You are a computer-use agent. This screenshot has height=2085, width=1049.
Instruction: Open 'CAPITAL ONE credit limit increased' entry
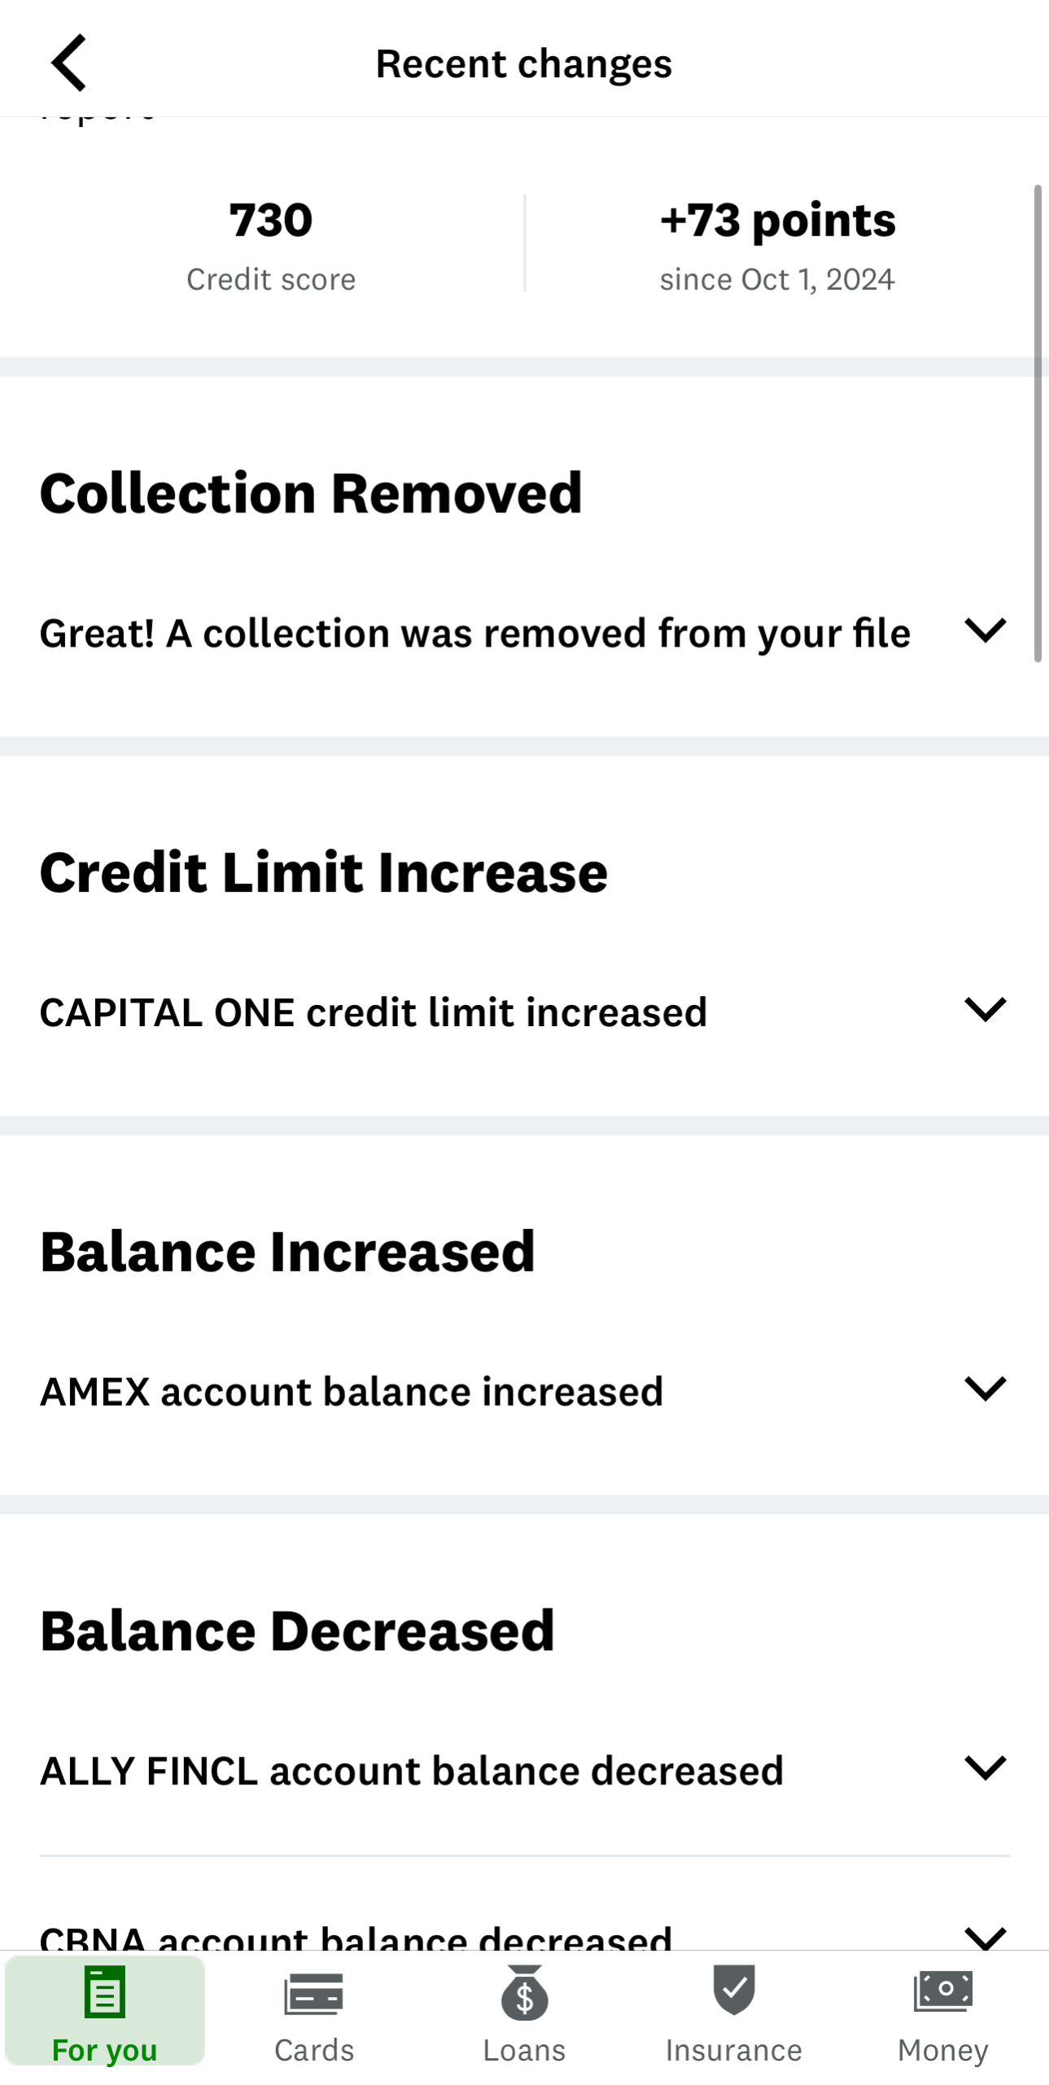(x=374, y=1012)
